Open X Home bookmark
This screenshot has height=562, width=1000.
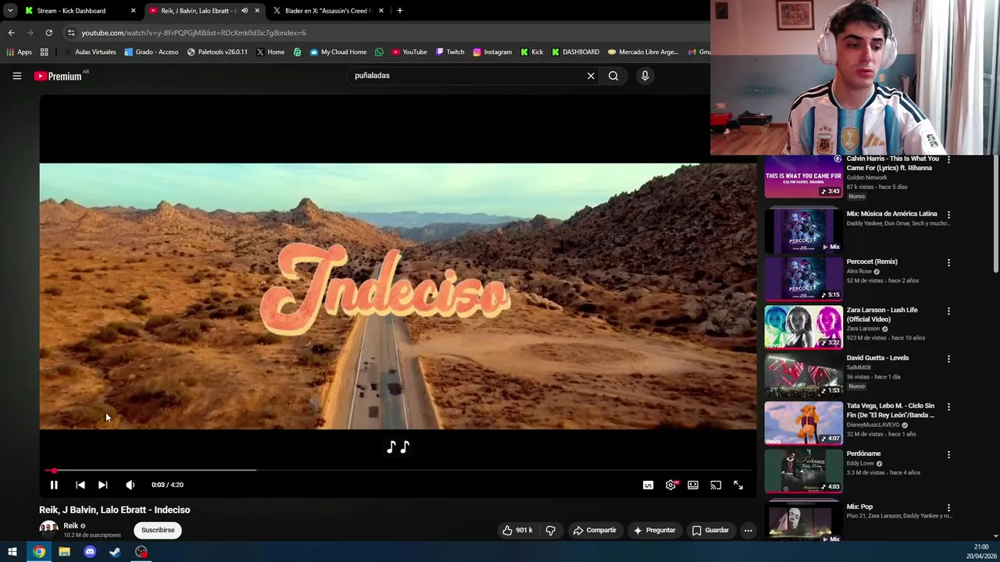click(x=270, y=52)
